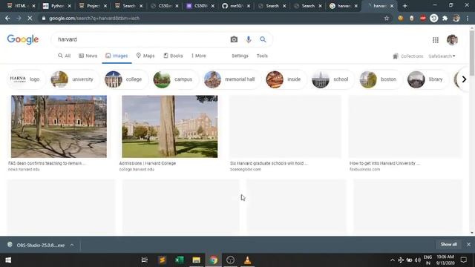475x267 pixels.
Task: Open OBS Studio from the taskbar
Action: 230,260
